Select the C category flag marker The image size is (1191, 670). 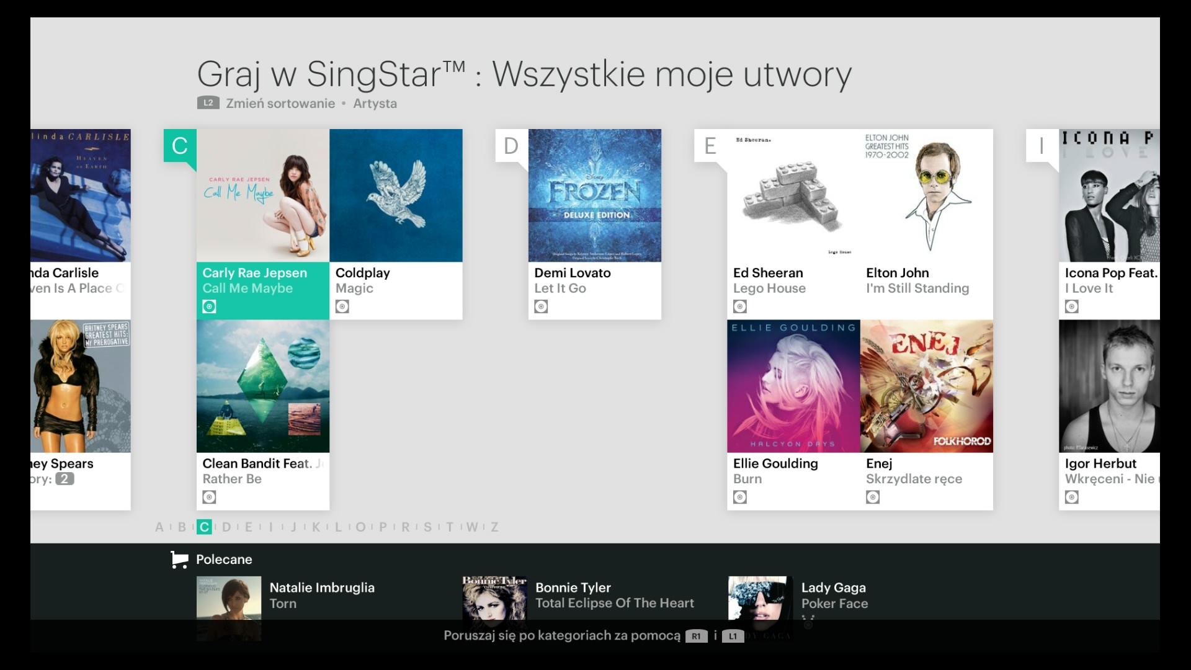tap(180, 146)
